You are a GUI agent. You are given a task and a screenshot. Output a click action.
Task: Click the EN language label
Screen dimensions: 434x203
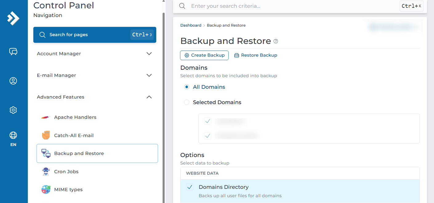13,145
